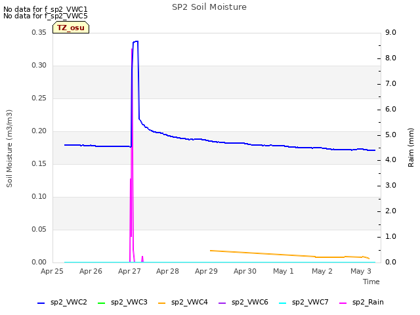Click the 0.25 left axis value

[x=39, y=98]
